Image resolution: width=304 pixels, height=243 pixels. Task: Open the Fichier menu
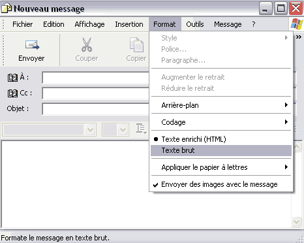pos(23,24)
